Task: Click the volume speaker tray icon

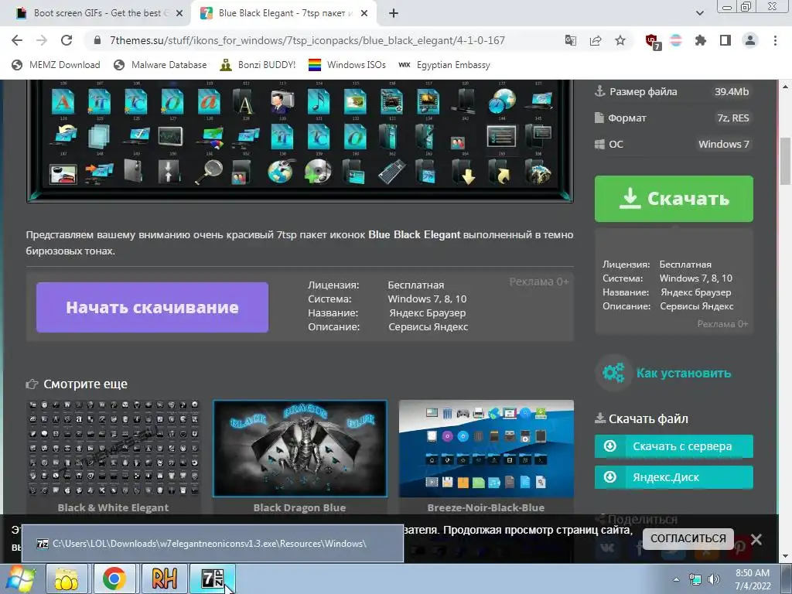Action: [713, 579]
